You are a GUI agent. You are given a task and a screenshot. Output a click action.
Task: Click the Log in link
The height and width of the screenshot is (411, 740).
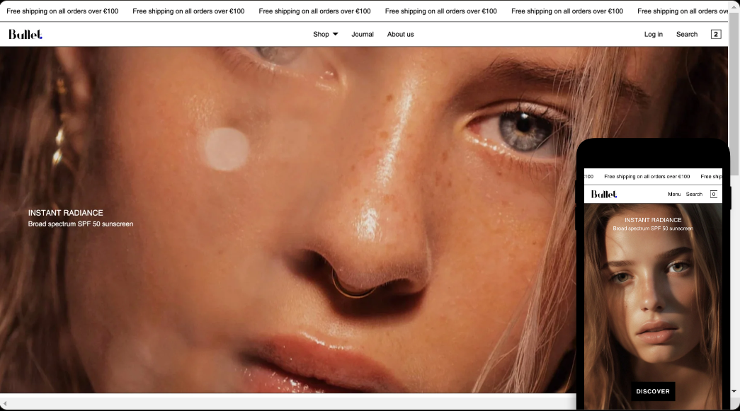[x=653, y=34]
